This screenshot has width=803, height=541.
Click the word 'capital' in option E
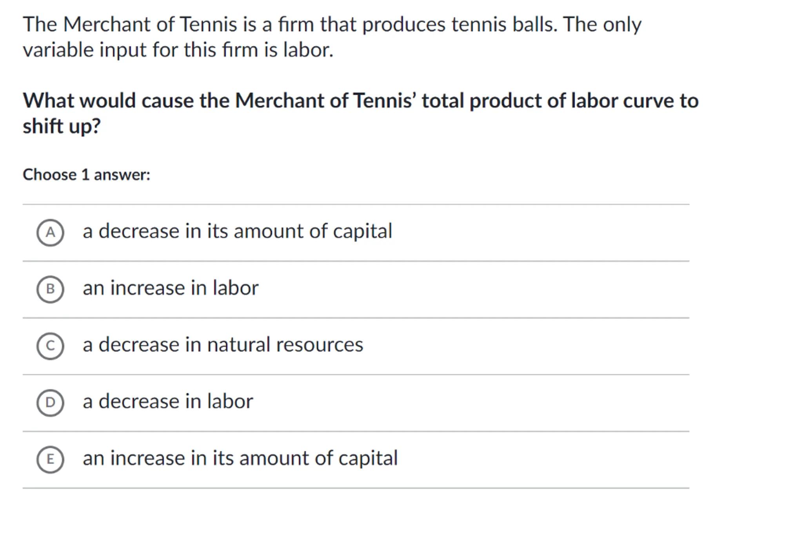pyautogui.click(x=368, y=458)
